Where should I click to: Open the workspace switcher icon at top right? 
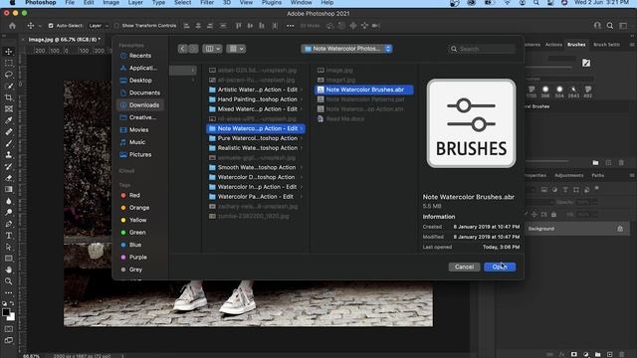click(x=623, y=26)
